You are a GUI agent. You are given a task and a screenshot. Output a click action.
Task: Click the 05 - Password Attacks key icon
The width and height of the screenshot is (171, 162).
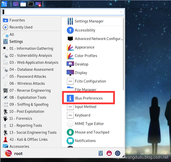pos(5,76)
